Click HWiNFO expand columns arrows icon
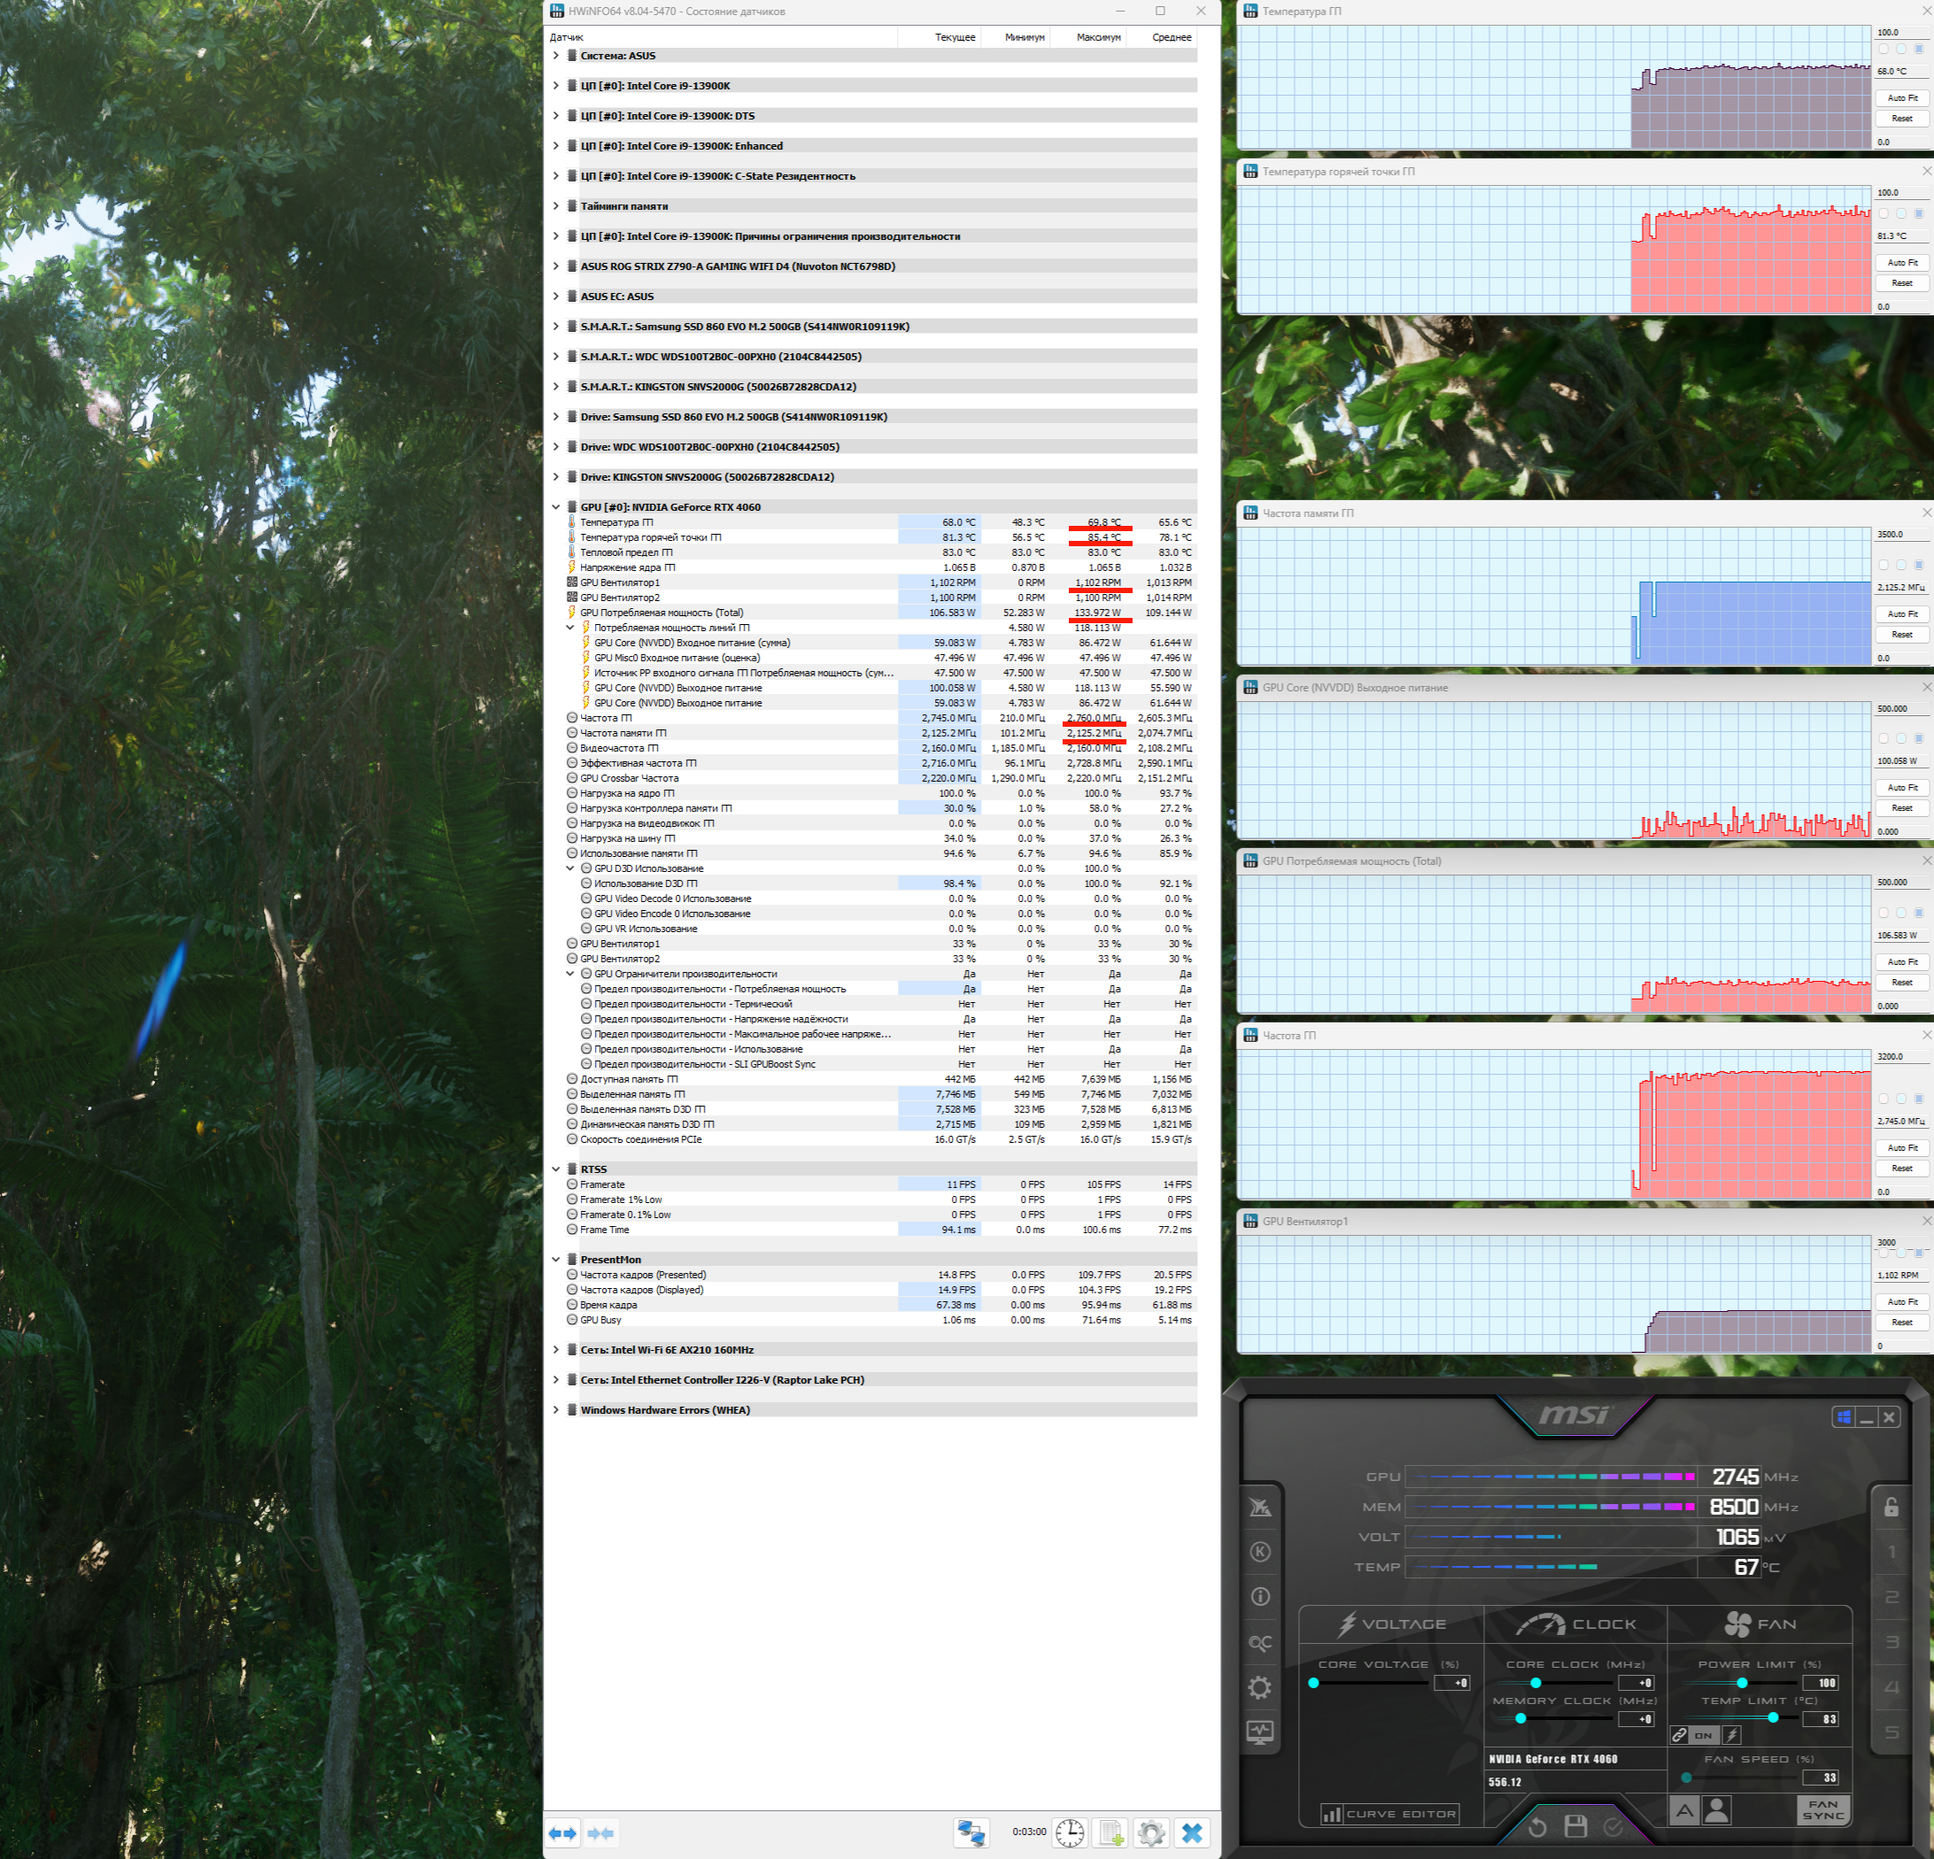Viewport: 1934px width, 1859px height. (x=562, y=1832)
